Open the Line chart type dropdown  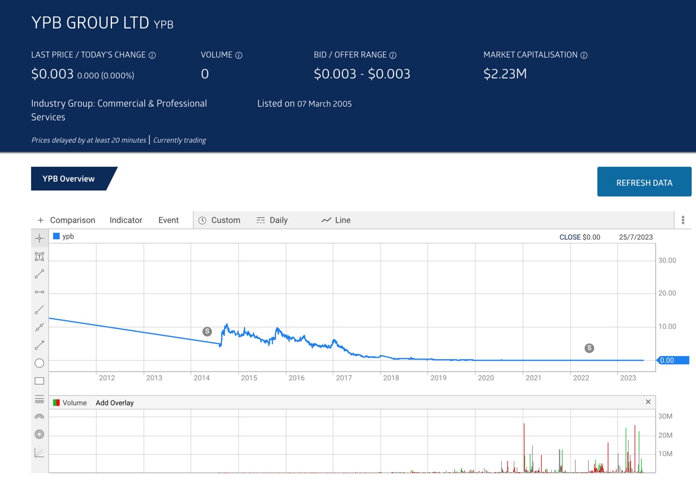point(336,220)
